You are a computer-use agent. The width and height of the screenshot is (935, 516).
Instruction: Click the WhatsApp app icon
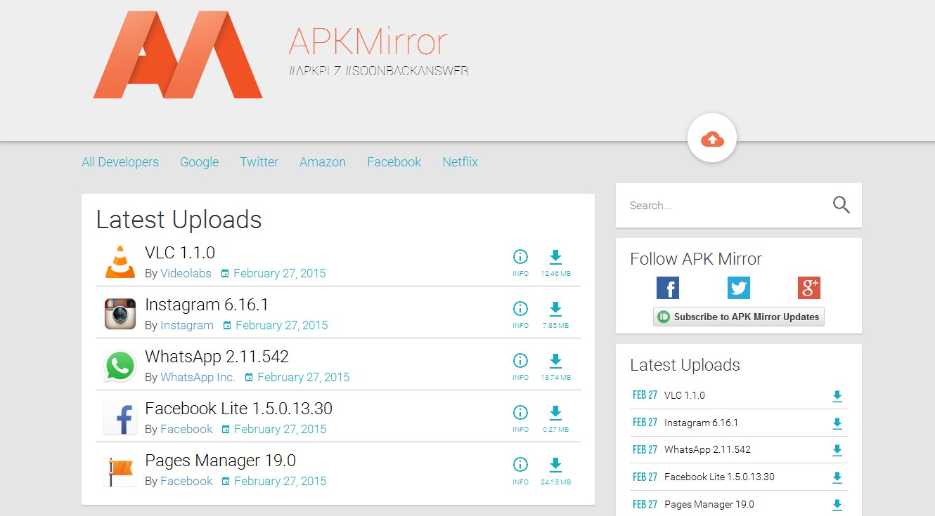[120, 366]
